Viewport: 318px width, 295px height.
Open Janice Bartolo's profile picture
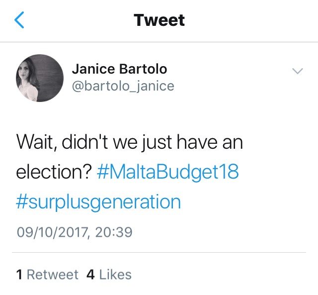pos(40,78)
